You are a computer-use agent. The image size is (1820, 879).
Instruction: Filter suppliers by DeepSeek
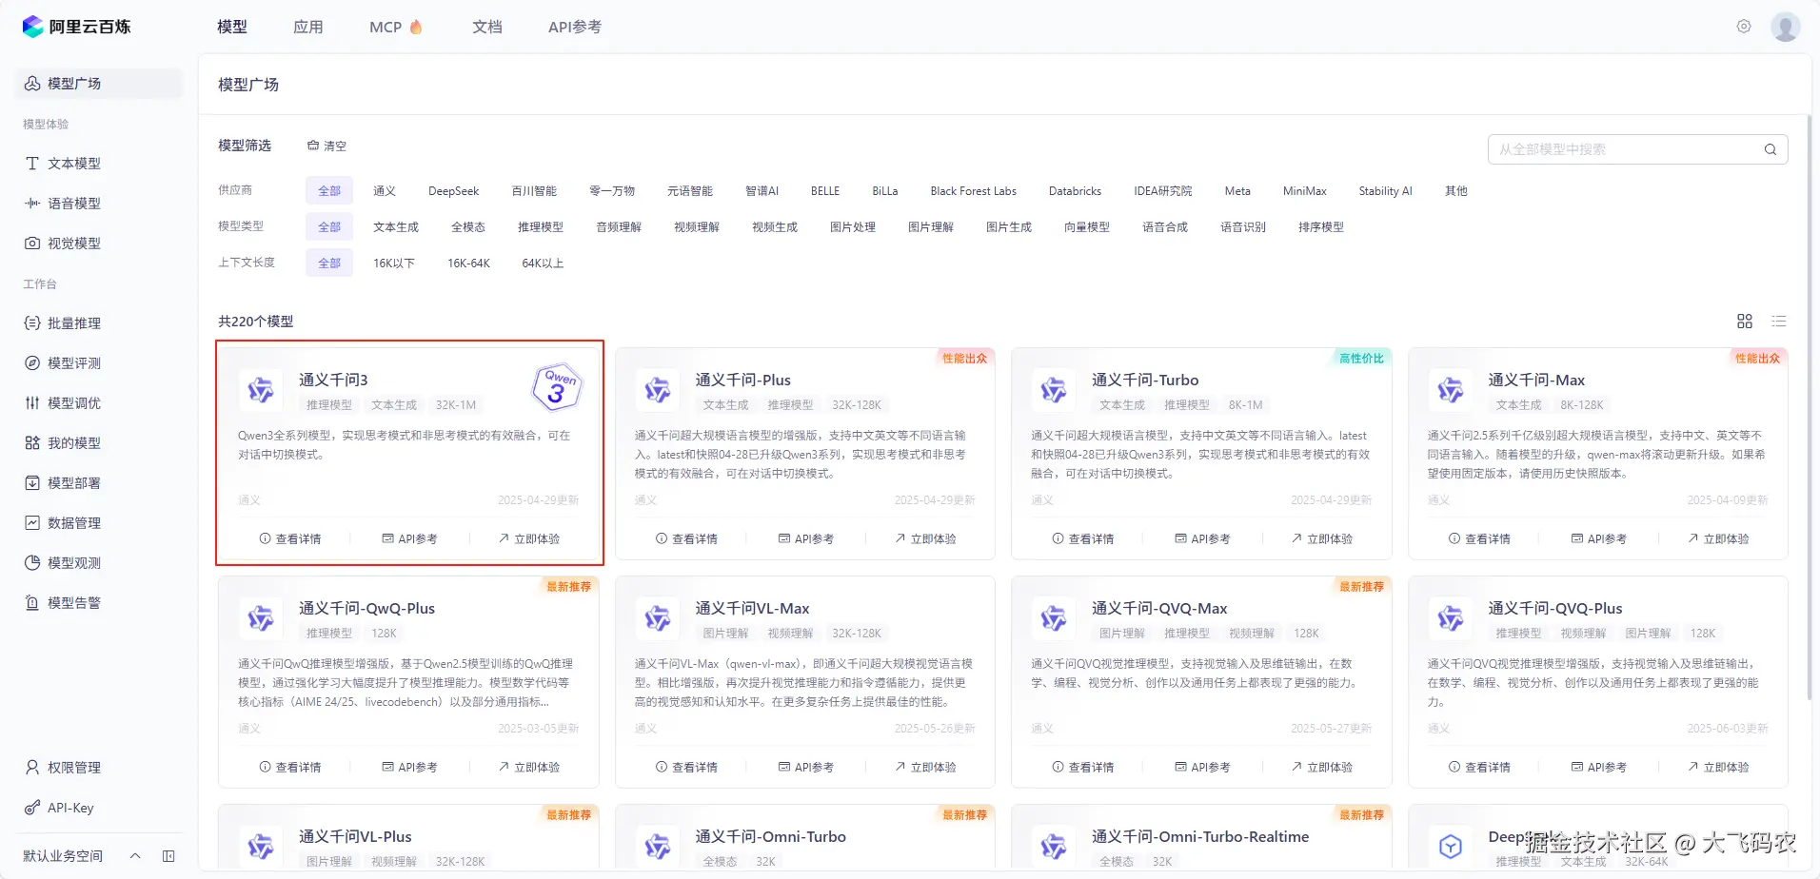point(454,191)
